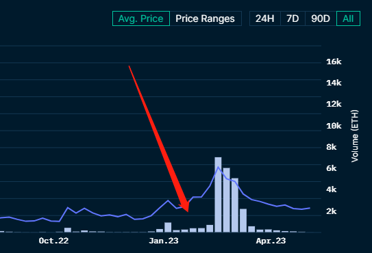Click the tallest volume bar

218,194
